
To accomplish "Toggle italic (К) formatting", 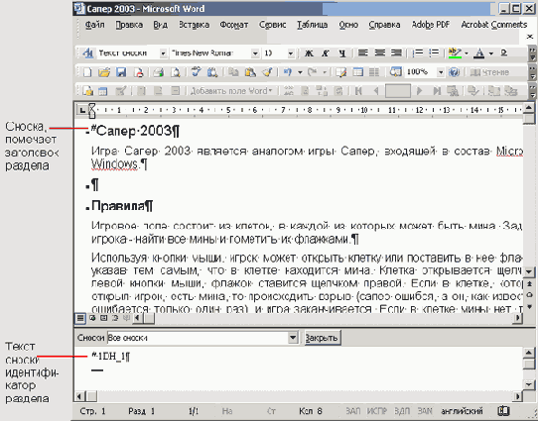I will coord(326,53).
